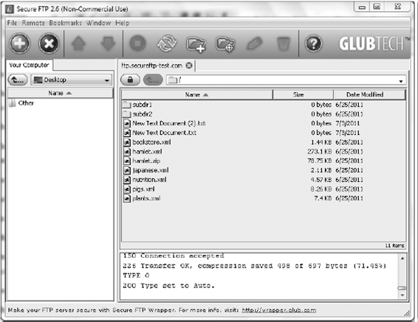Click the padlock security button
Image resolution: width=418 pixels, height=322 pixels.
[130, 80]
